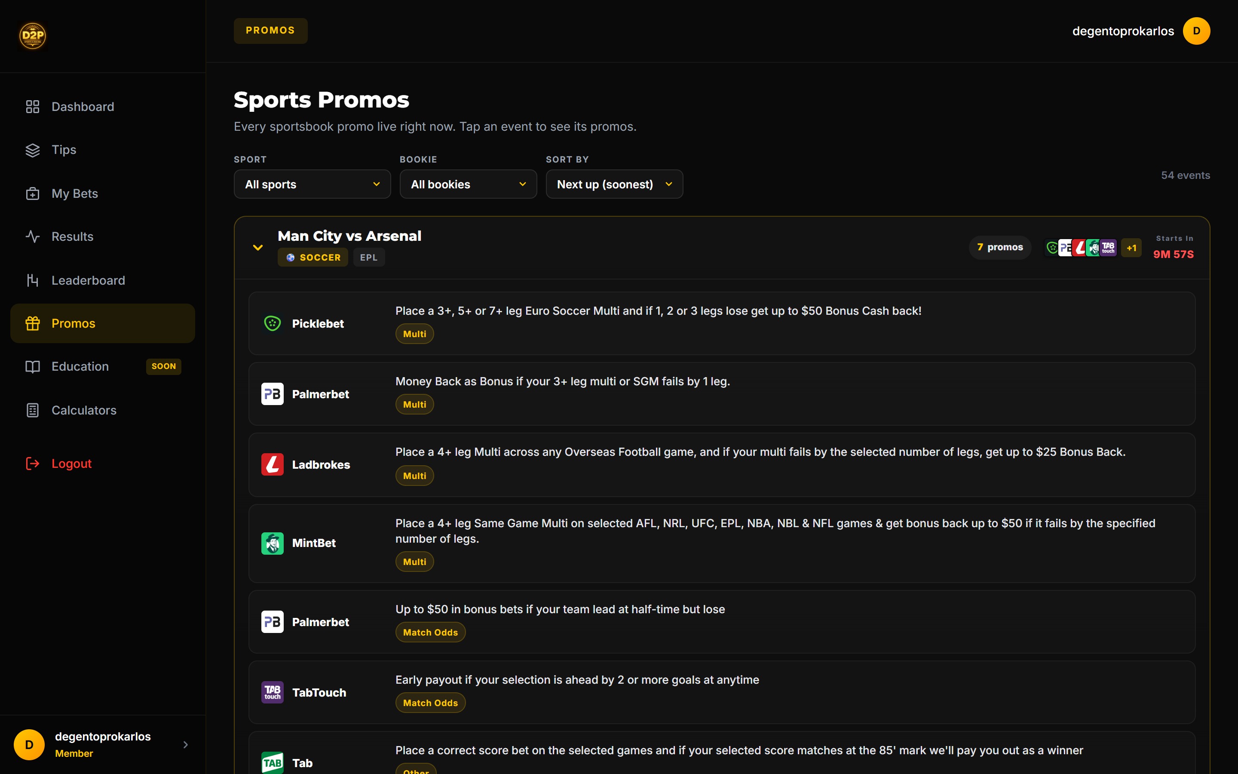Click the degentoprokarlos profile avatar
The width and height of the screenshot is (1238, 774).
[1197, 31]
